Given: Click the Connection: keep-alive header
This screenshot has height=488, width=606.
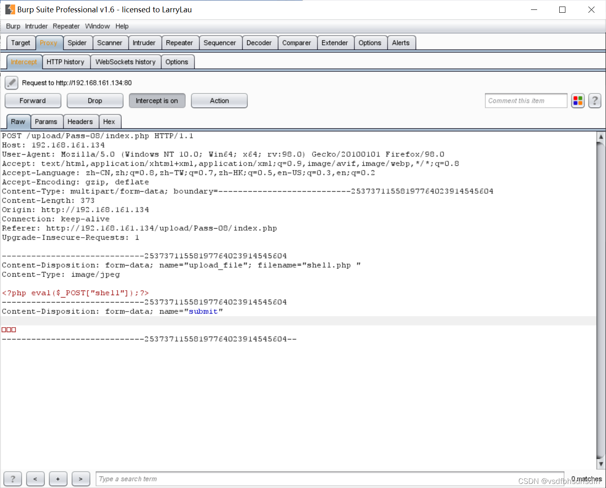Looking at the screenshot, I should click(x=56, y=219).
